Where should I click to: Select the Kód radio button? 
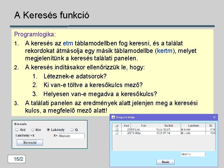pyautogui.click(x=17, y=129)
